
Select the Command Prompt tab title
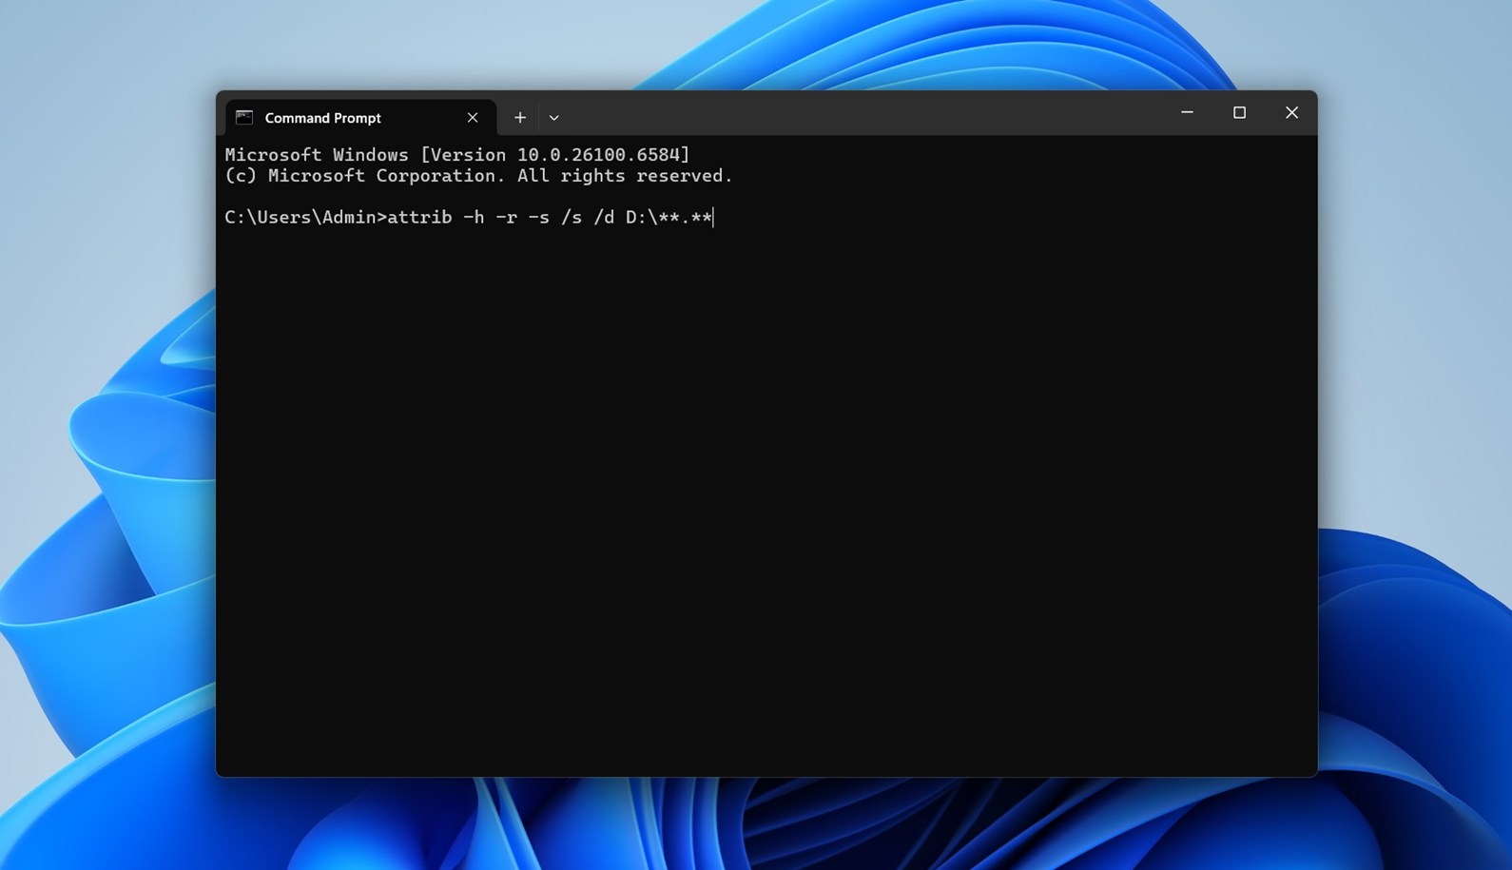322,118
